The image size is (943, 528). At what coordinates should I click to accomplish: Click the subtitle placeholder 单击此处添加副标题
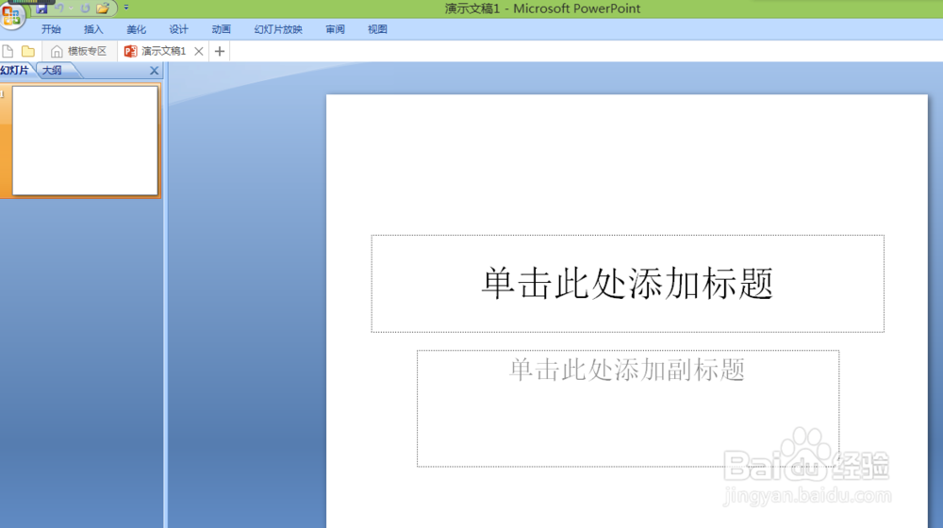pos(628,408)
